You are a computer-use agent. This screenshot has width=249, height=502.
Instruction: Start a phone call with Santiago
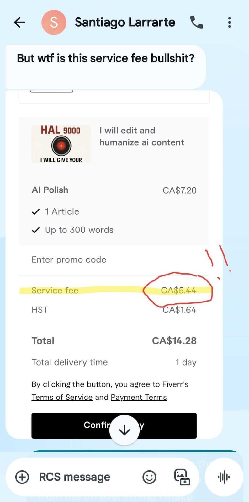pyautogui.click(x=197, y=22)
